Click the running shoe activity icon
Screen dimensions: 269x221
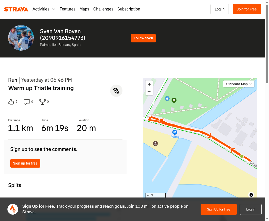pos(116,91)
